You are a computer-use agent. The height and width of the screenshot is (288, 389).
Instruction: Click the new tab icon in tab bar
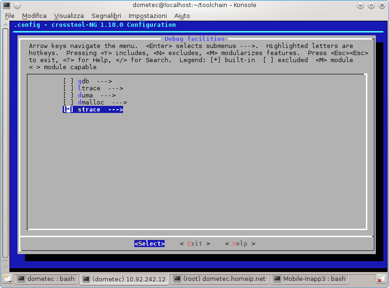7,279
